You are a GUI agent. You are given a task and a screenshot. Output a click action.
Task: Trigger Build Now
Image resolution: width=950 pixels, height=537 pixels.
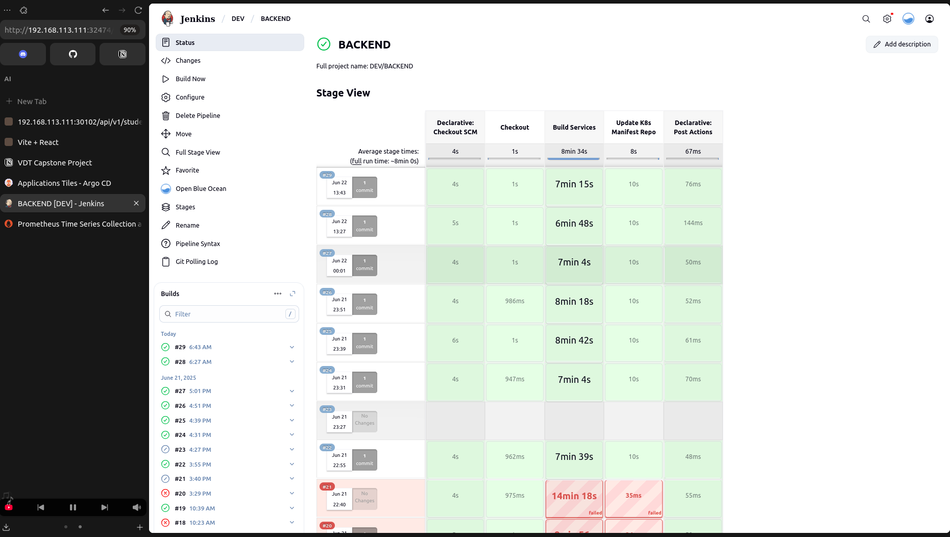[x=230, y=79]
